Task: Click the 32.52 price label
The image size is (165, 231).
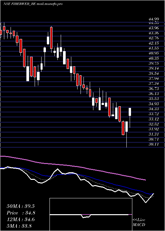Action: click(x=154, y=124)
